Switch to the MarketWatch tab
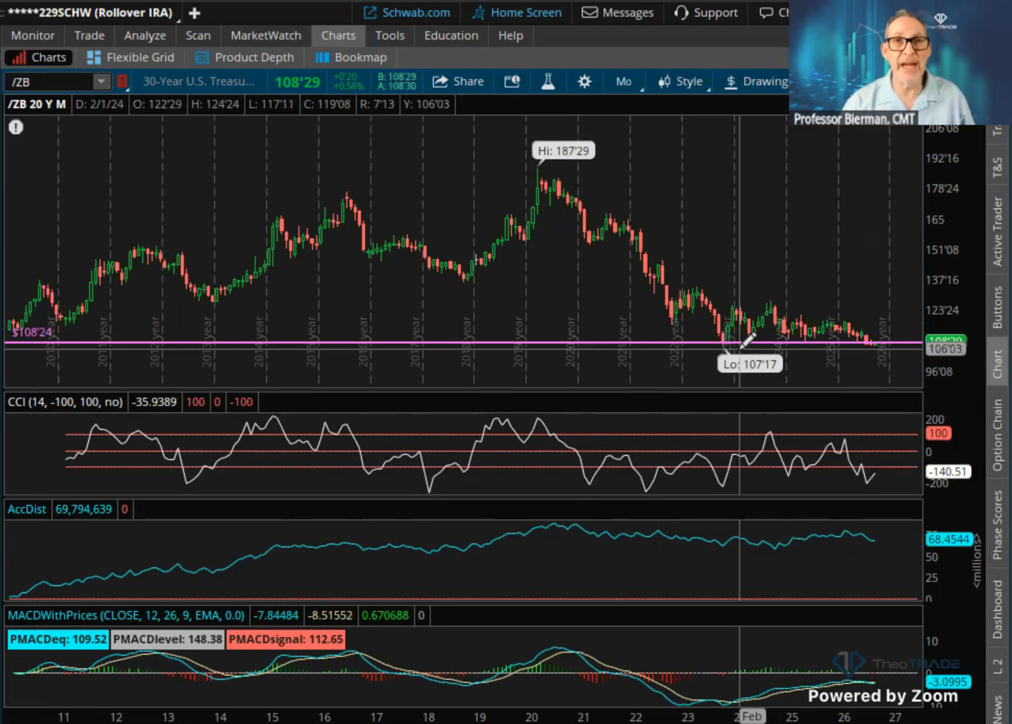This screenshot has width=1012, height=724. [x=266, y=35]
